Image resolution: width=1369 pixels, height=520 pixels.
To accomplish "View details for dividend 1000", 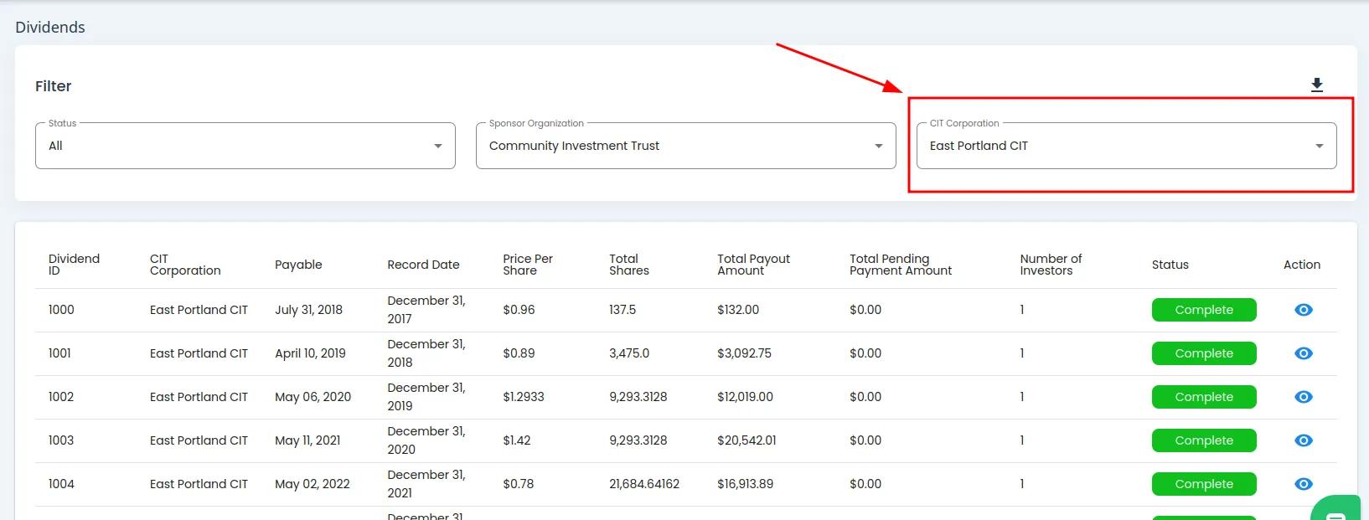I will pos(1303,310).
